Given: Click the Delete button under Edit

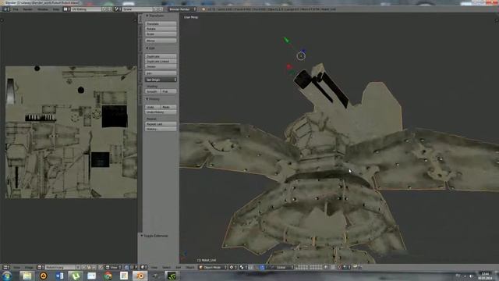Looking at the screenshot, I should point(161,66).
